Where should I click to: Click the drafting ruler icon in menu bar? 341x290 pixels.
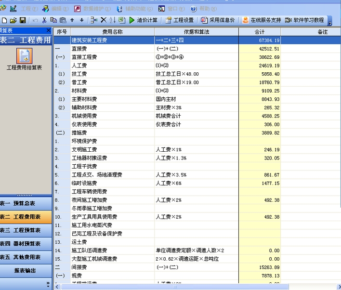pos(13,9)
